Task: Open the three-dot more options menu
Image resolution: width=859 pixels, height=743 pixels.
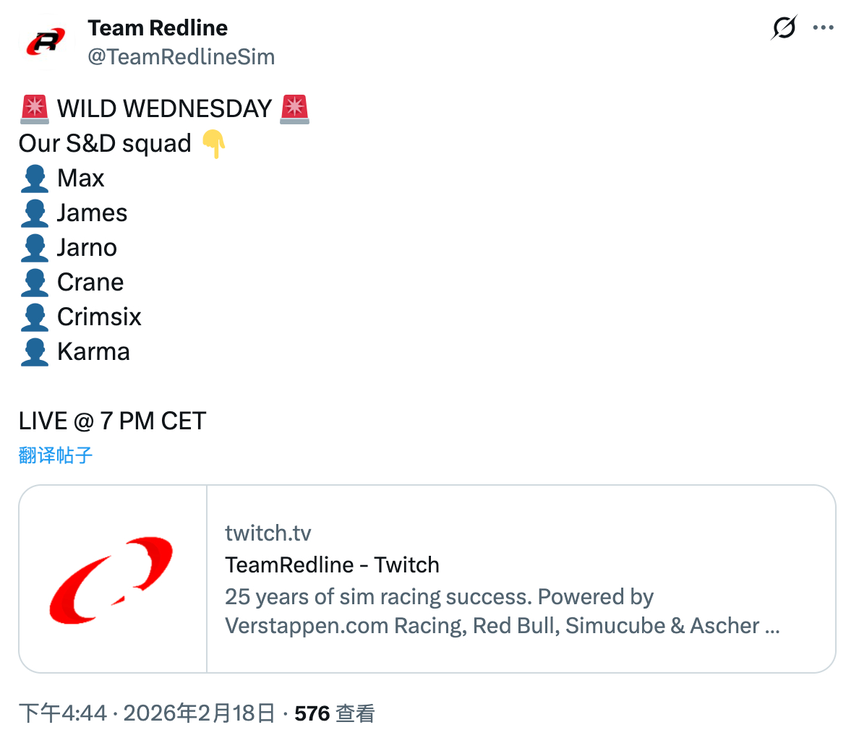Action: click(x=823, y=28)
